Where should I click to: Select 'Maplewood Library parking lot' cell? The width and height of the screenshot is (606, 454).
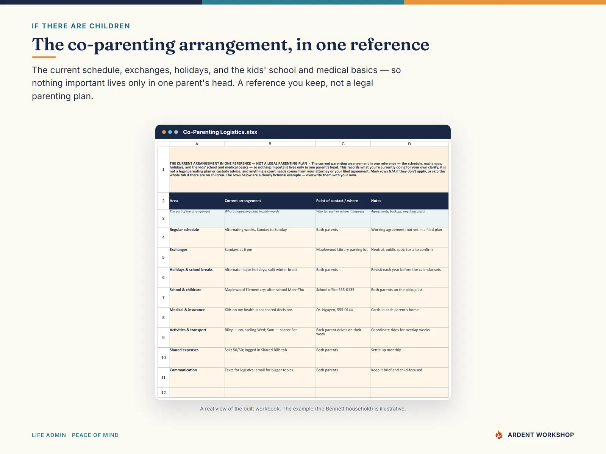click(343, 257)
